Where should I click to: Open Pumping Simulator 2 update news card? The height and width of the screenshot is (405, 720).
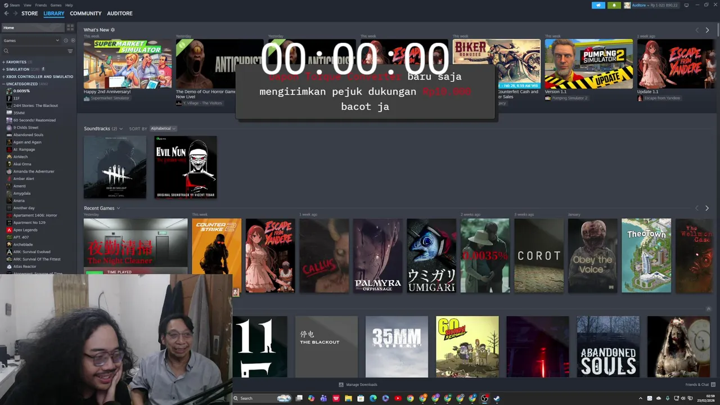(588, 64)
